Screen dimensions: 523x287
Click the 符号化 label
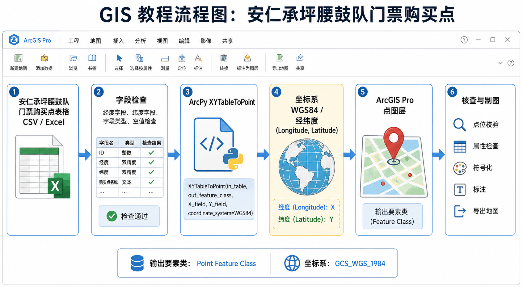pos(483,167)
